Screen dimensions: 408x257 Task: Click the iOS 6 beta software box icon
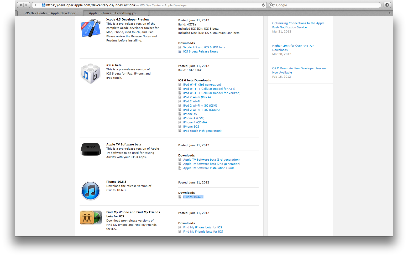tap(91, 74)
